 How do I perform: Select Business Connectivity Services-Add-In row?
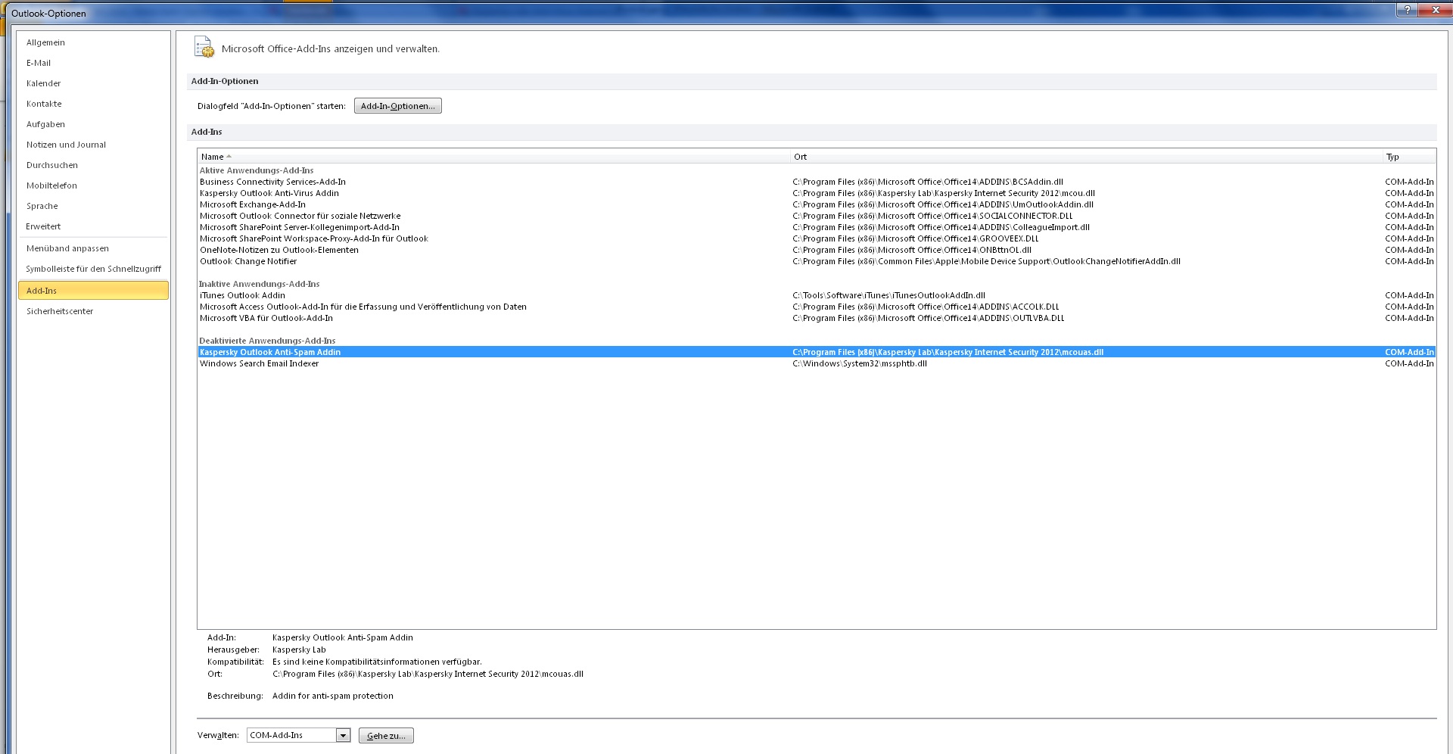817,182
